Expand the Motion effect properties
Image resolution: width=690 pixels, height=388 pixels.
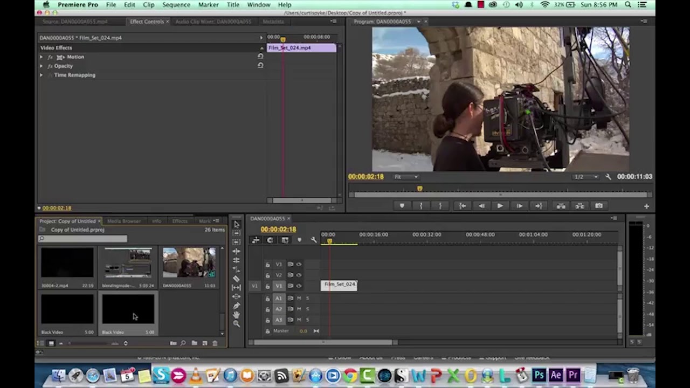(x=42, y=57)
